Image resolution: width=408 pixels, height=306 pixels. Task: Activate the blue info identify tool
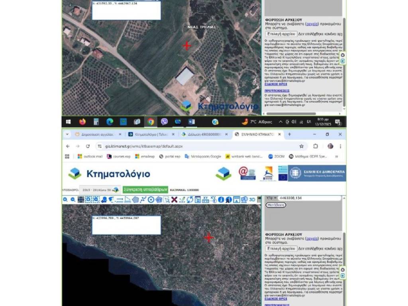pos(221,200)
